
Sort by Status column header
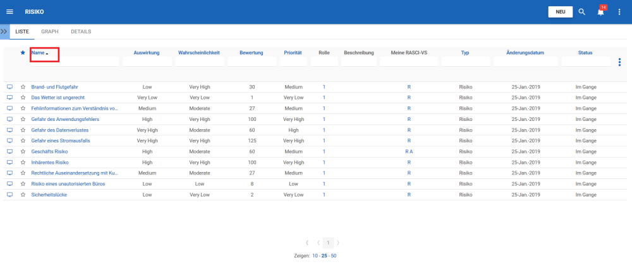(x=585, y=53)
